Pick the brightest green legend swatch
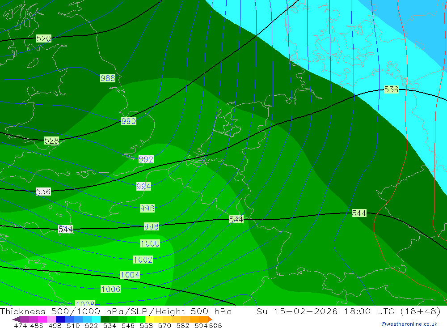 (x=141, y=319)
